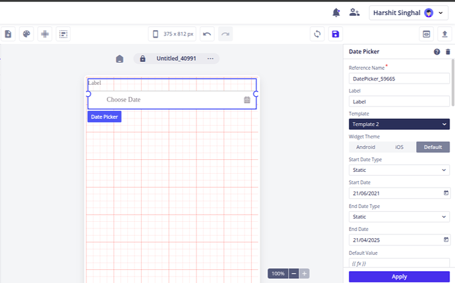Open the notifications bell
Viewport: 455px width, 283px height.
[x=336, y=13]
